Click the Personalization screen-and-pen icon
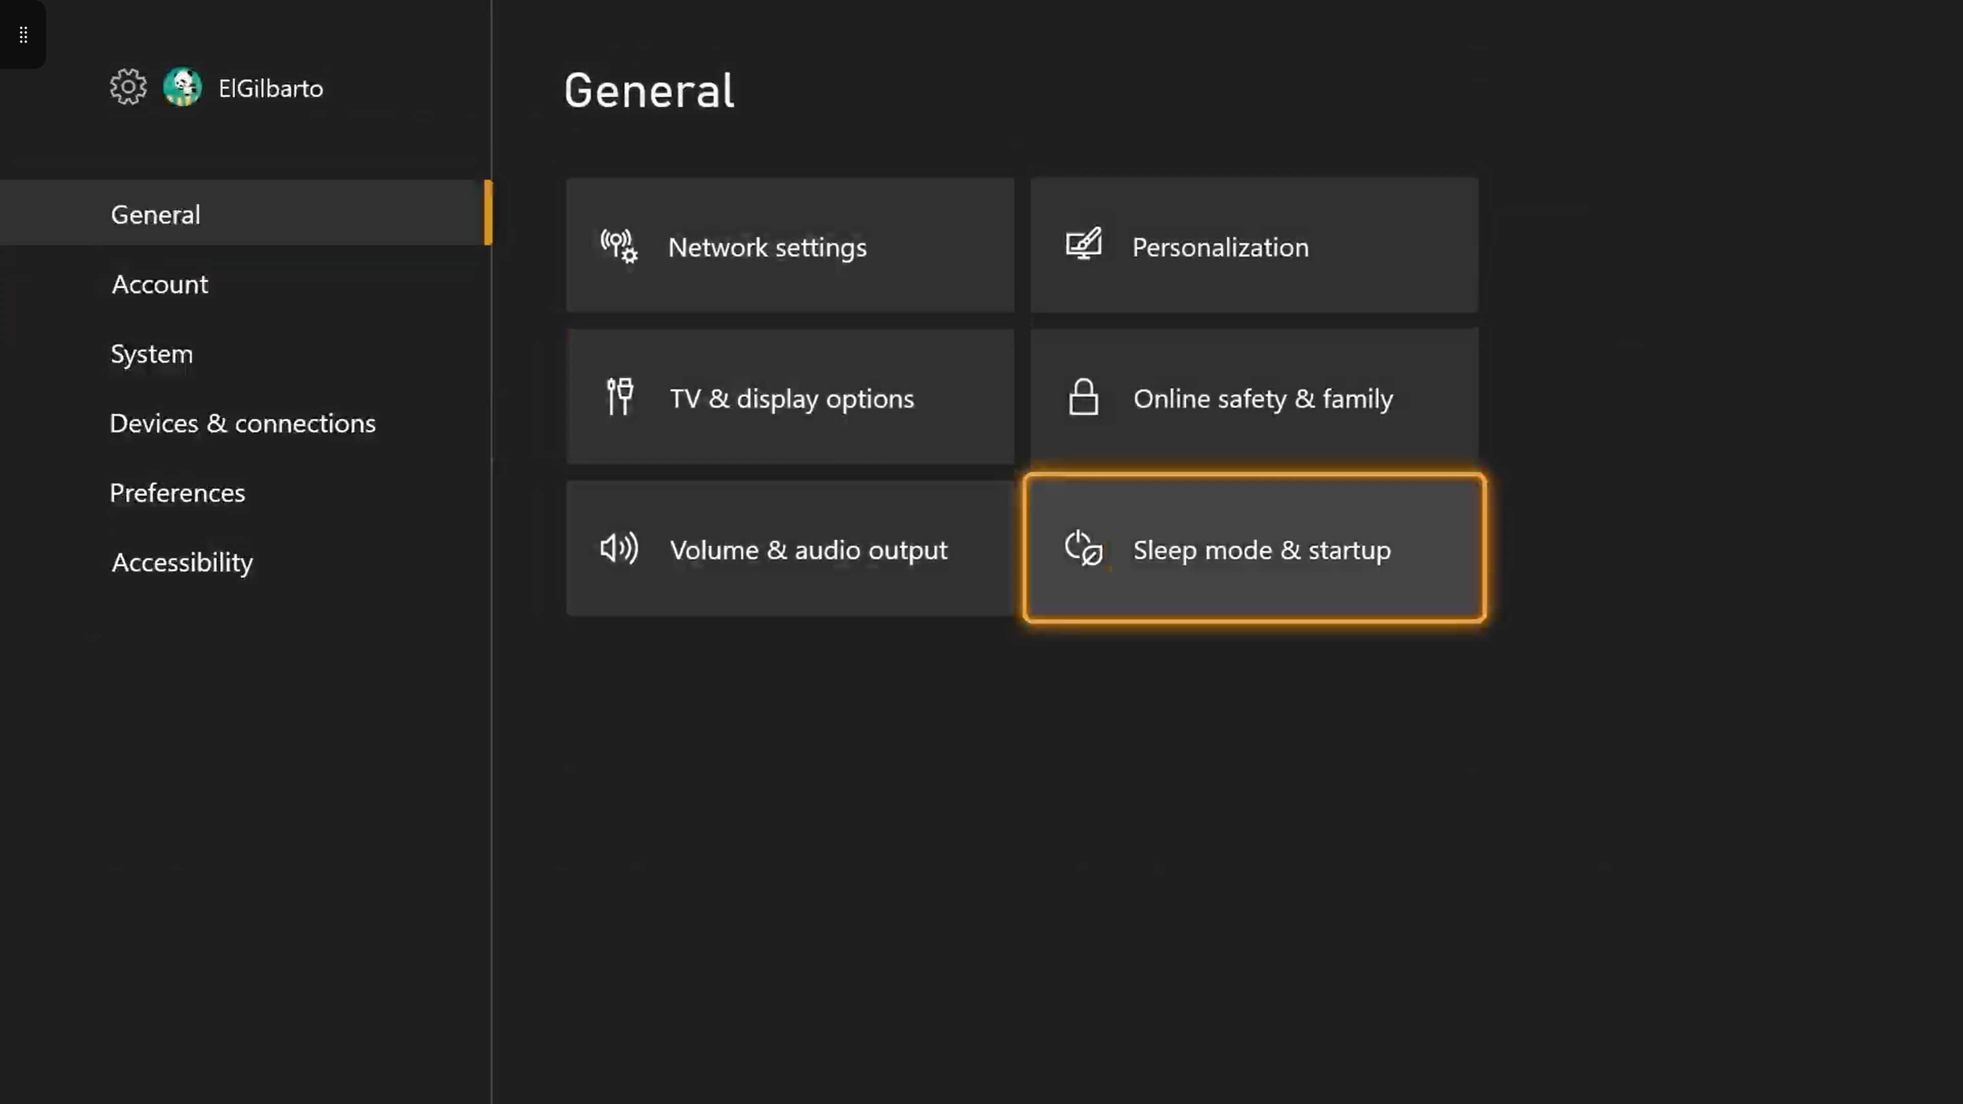 [x=1084, y=245]
